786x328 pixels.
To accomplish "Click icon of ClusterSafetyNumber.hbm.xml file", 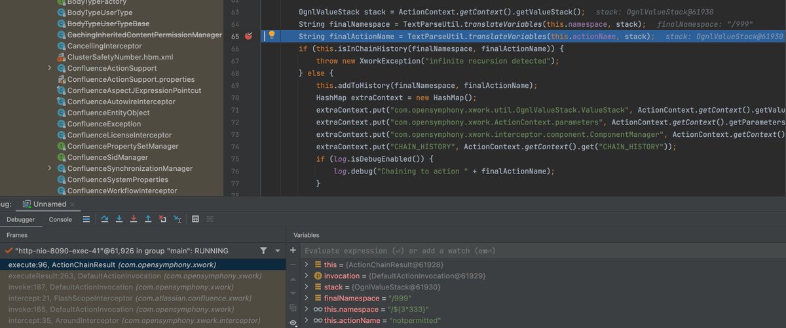I will click(61, 58).
